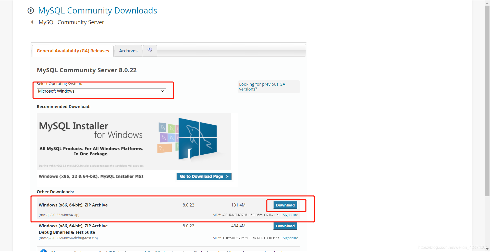The height and width of the screenshot is (252, 490).
Task: Click the Windows (x86, 32 & 64-bit) MySQL Installer MSI label
Action: [91, 176]
